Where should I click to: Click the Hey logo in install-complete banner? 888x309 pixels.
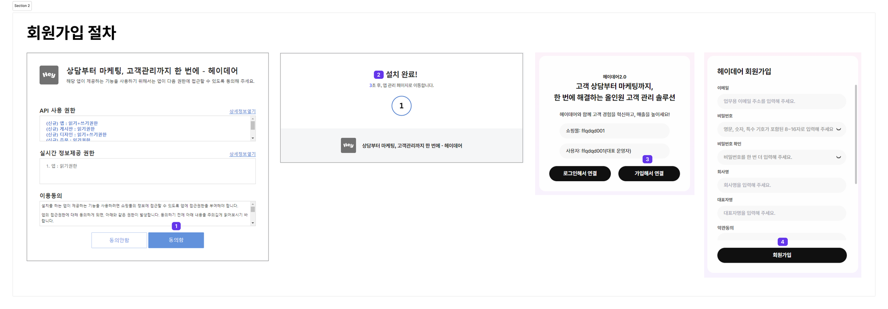pos(348,145)
